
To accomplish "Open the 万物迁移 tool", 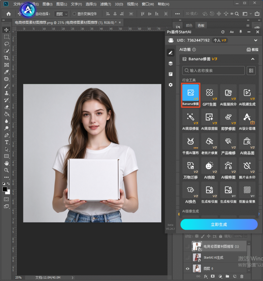I will [x=191, y=168].
